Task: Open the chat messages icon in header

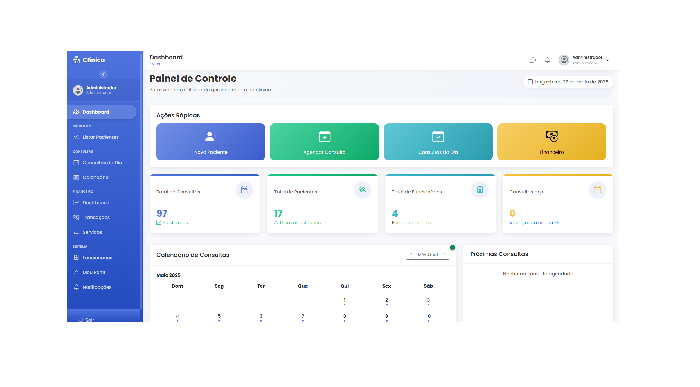Action: pos(532,60)
